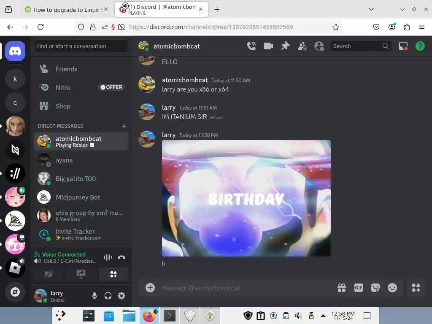Add friends to this DM
The width and height of the screenshot is (432, 324).
click(x=302, y=46)
